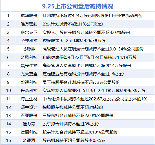Click the cell '芯源微'
This screenshot has height=145, width=155.
(x=29, y=49)
